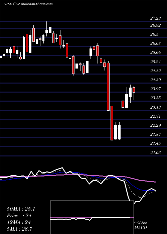The image size is (167, 234).
Task: Click the Price : 24 readout
Action: pos(19,216)
